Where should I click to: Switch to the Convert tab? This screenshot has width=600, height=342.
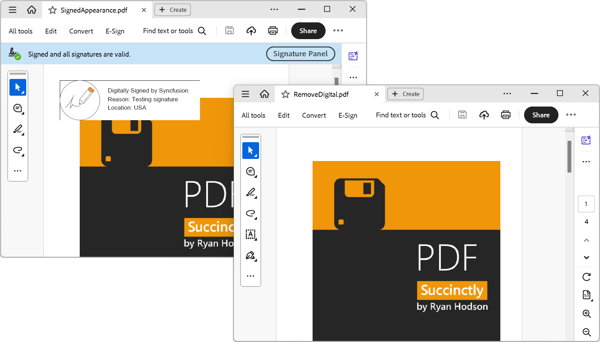click(314, 115)
